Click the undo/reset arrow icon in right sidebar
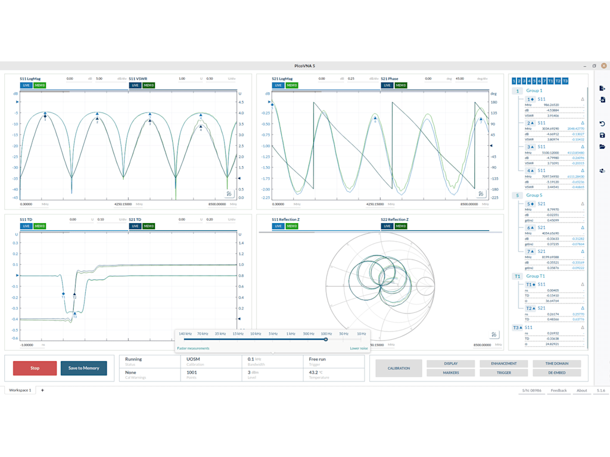 tap(602, 124)
